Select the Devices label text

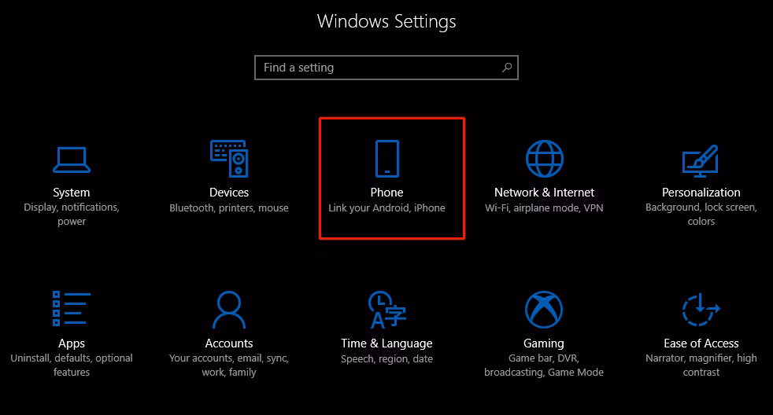tap(229, 193)
